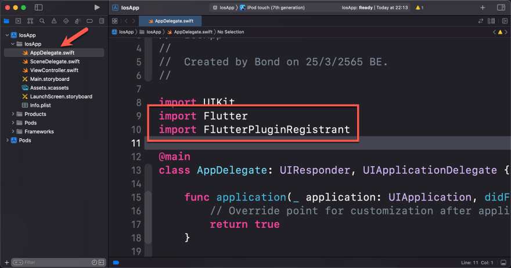This screenshot has height=268, width=511.
Task: Click the Line 11 Col 1 indicator
Action: point(477,262)
